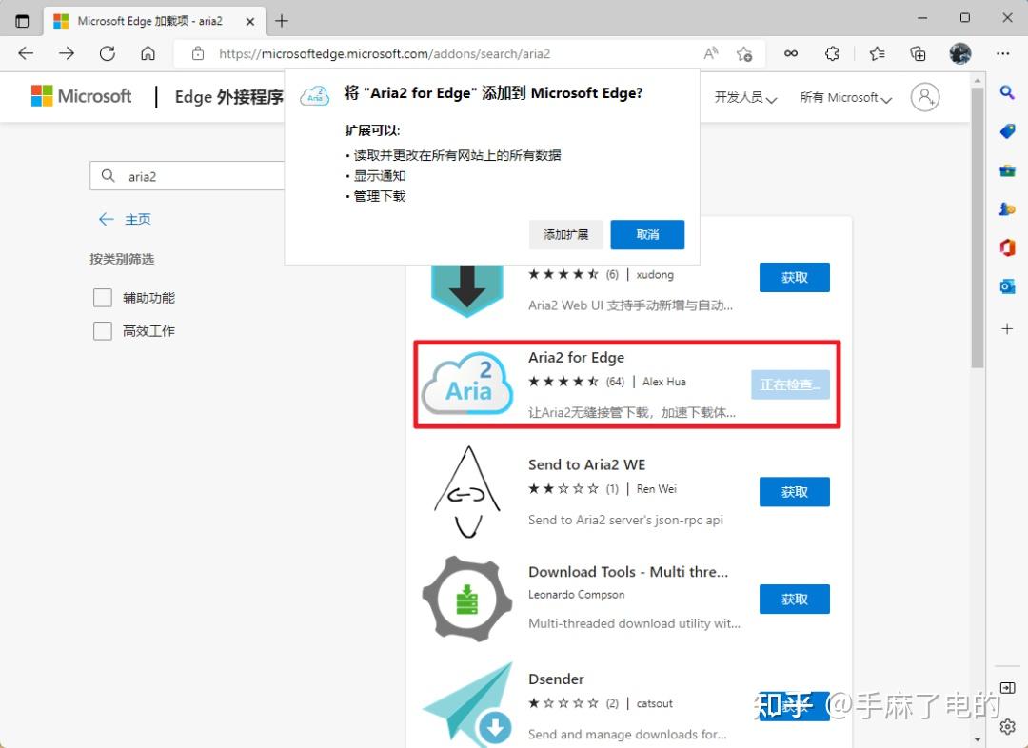Check the 高效工作 category filter
Image resolution: width=1028 pixels, height=748 pixels.
pos(103,330)
